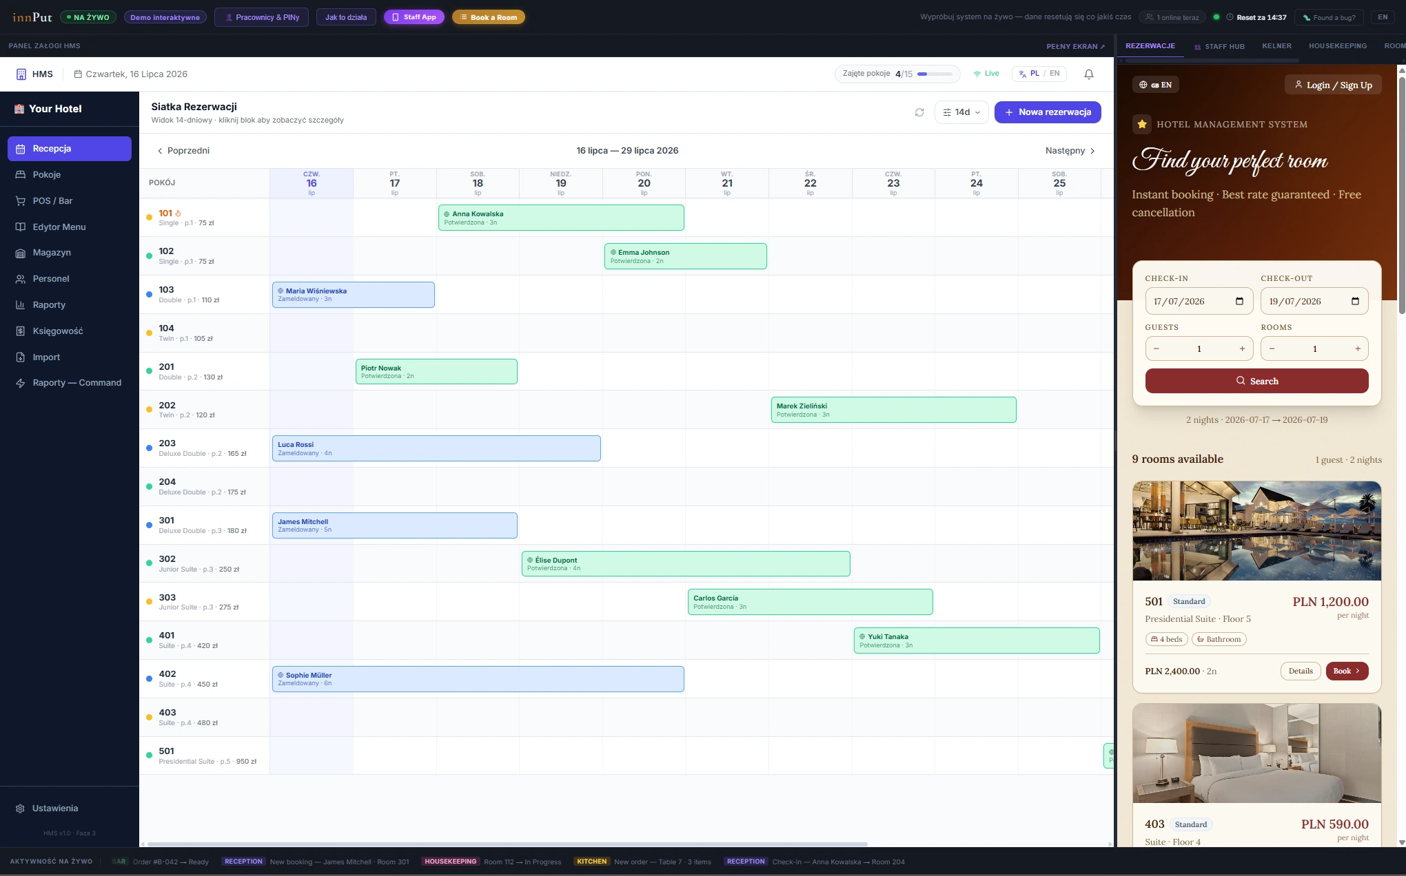Open Edytor Menu in sidebar
The image size is (1406, 876).
(x=70, y=227)
